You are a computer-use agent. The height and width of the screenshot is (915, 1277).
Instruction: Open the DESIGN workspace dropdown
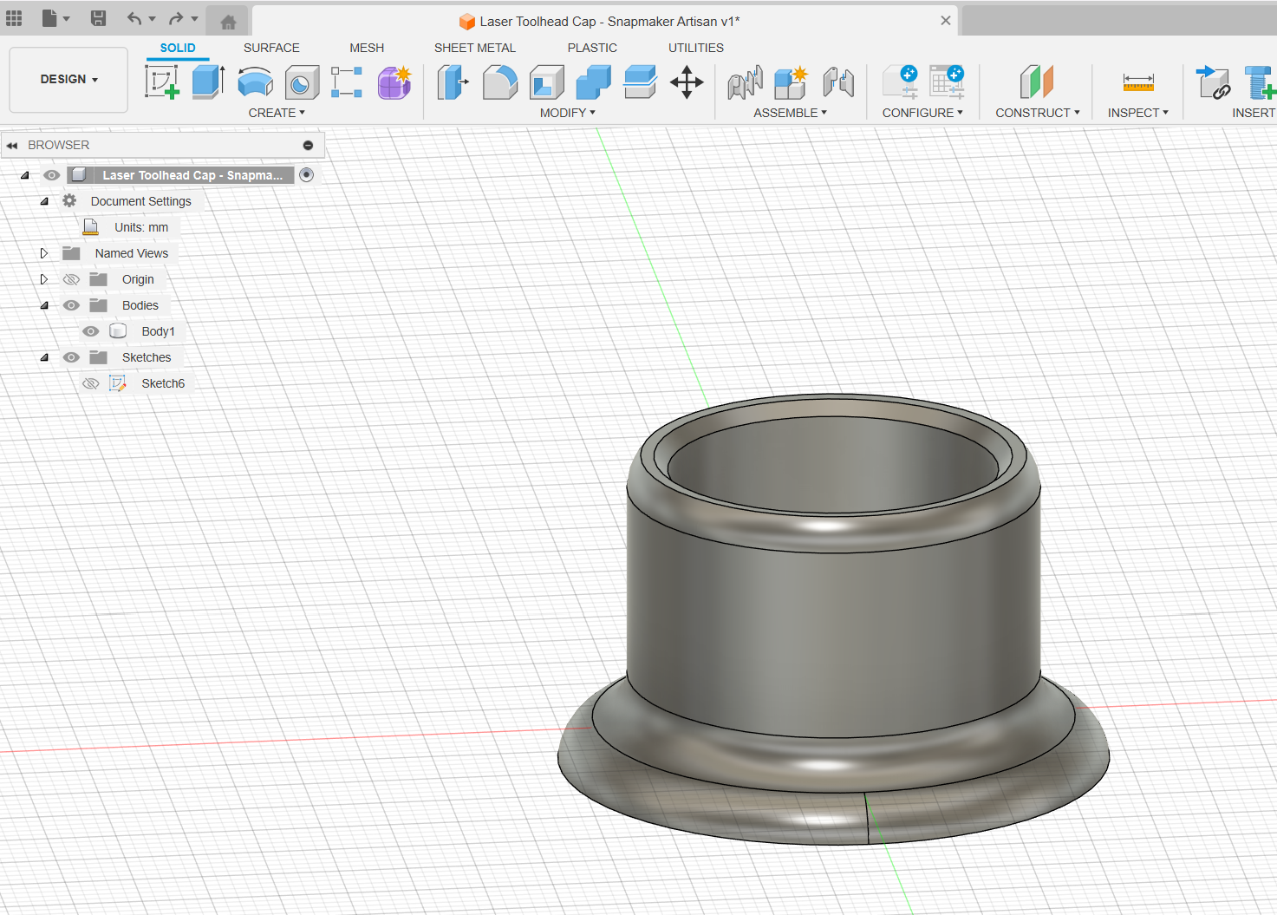[x=68, y=79]
